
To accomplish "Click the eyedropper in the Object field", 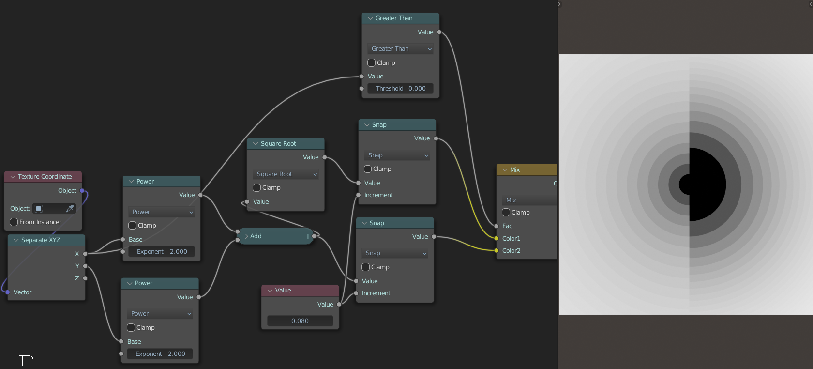I will [70, 208].
